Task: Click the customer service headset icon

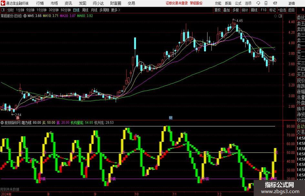Action: (258, 3)
